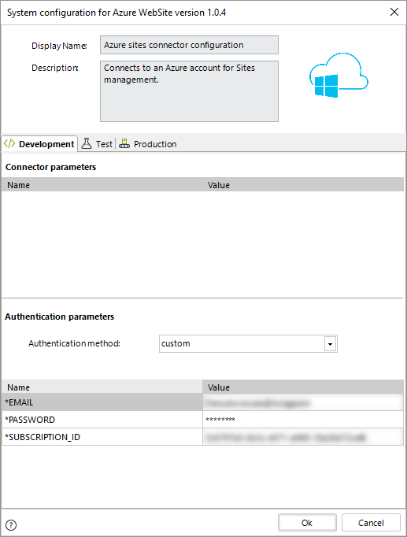Open the Authentication method dropdown arrow
The height and width of the screenshot is (537, 407).
pyautogui.click(x=330, y=344)
